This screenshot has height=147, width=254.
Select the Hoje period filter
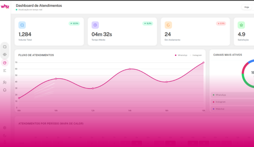[x=247, y=7]
